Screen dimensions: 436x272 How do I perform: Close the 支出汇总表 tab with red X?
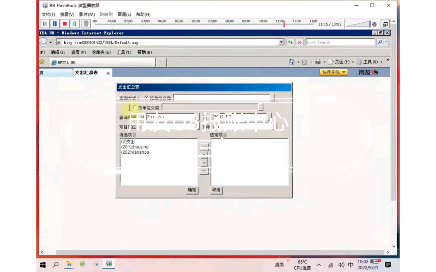tap(108, 73)
